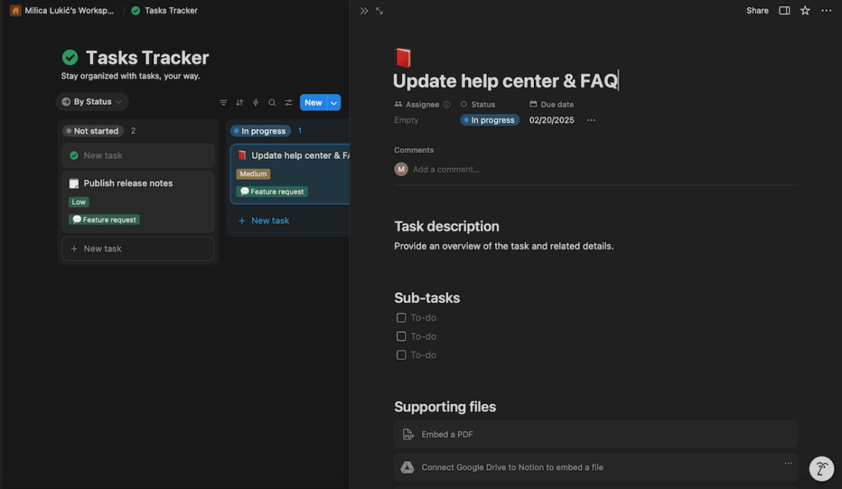The height and width of the screenshot is (489, 842).
Task: Open the By Status view dropdown
Action: tap(92, 101)
